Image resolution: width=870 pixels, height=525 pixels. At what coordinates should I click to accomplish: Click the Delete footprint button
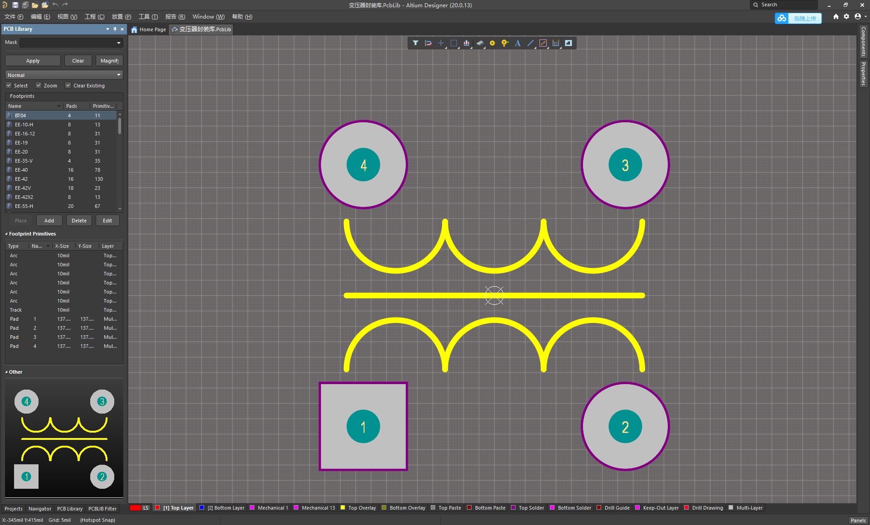tap(79, 221)
